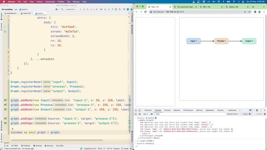The image size is (267, 150).
Task: Open the Terminal tool window
Action: (x=38, y=146)
